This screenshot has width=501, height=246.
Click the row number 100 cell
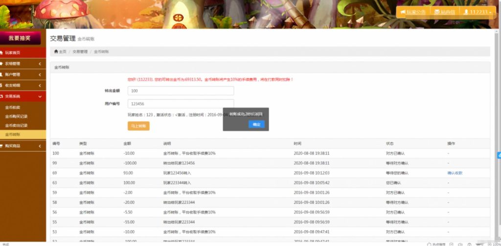tap(56, 154)
